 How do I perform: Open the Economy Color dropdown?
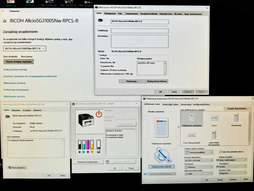233,173
